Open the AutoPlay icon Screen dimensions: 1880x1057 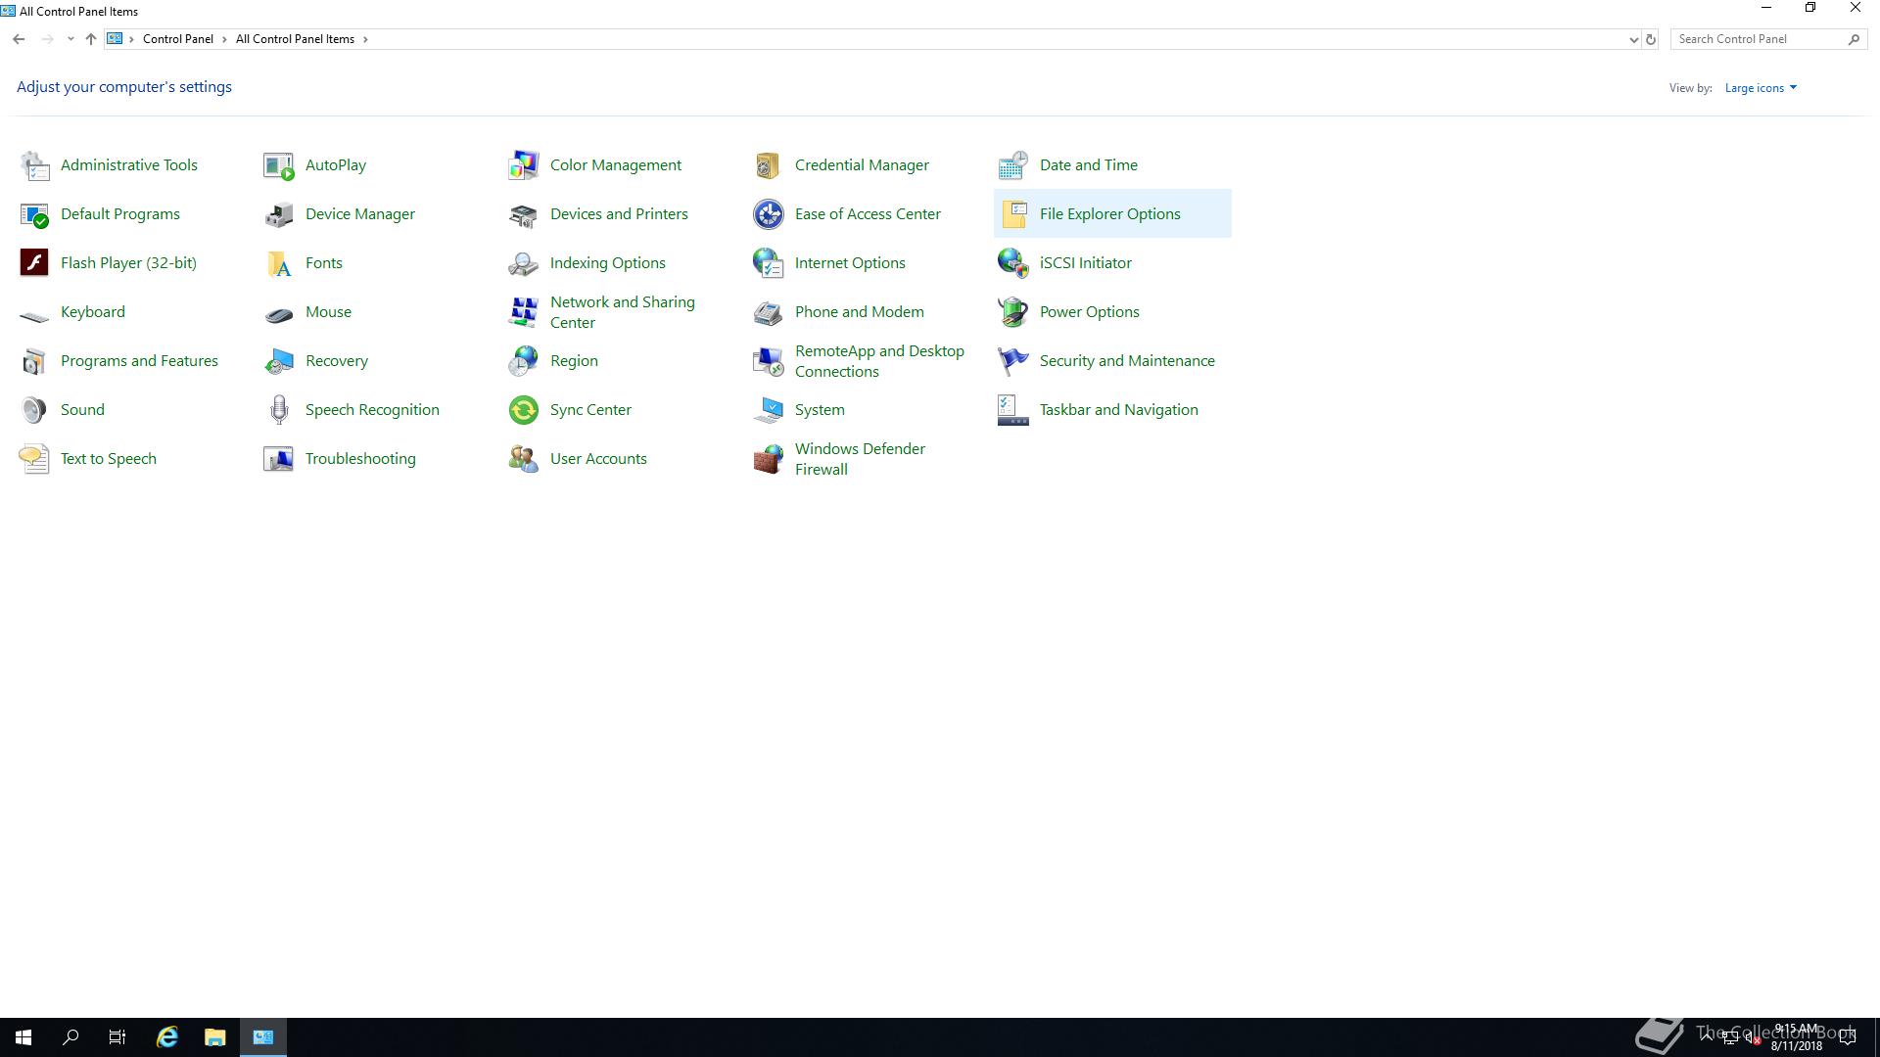pos(279,165)
